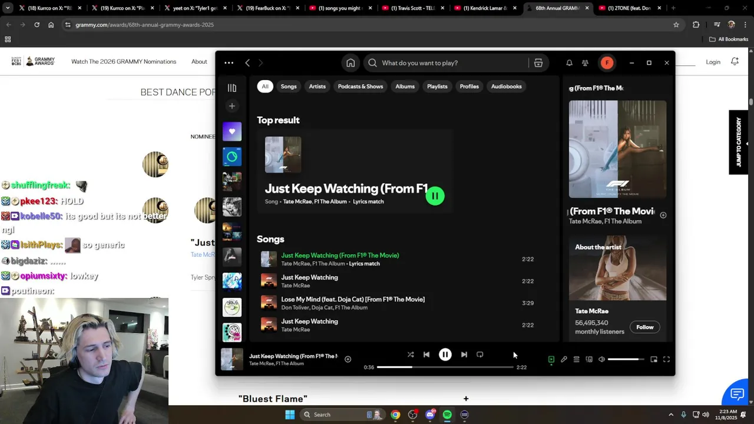Add song to playlist in Now Playing panel
This screenshot has height=424, width=754.
click(x=663, y=216)
